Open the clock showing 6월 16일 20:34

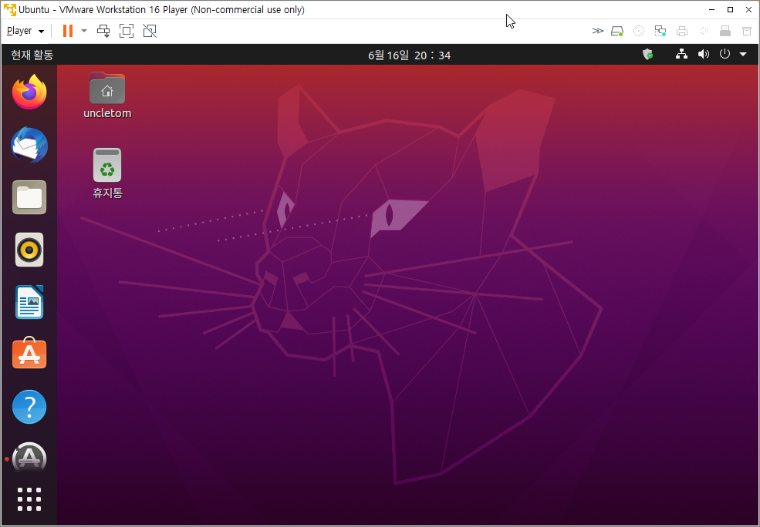pos(409,55)
